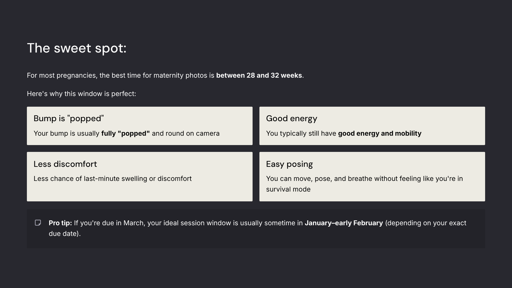
Task: Click bold 'January–early February' text
Action: [344, 223]
